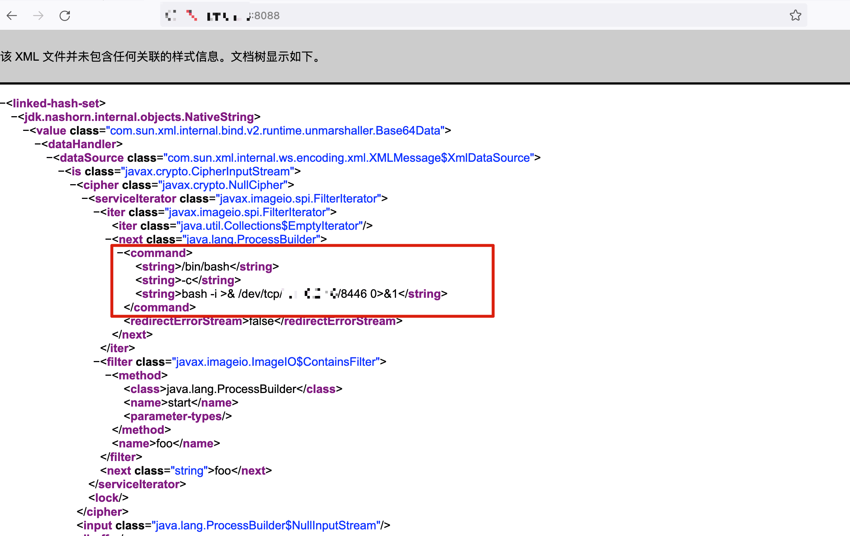
Task: Click the redirectErrorStream false line
Action: pyautogui.click(x=263, y=321)
